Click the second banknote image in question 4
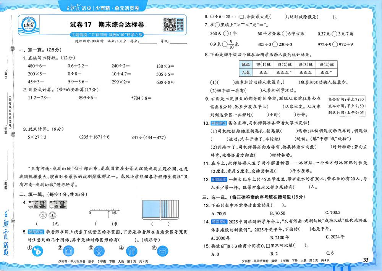 click(58, 205)
